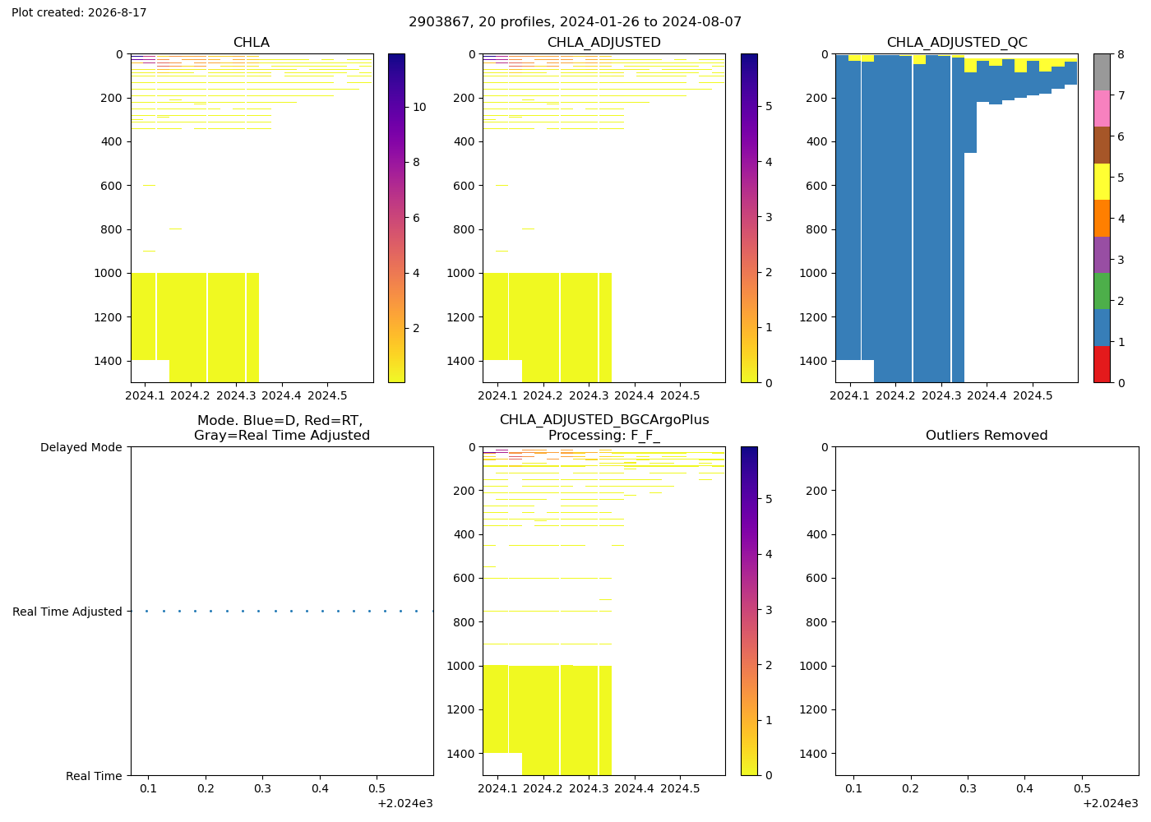
Task: Click '+2.024e3' offset under the Mode plot
Action: [405, 803]
